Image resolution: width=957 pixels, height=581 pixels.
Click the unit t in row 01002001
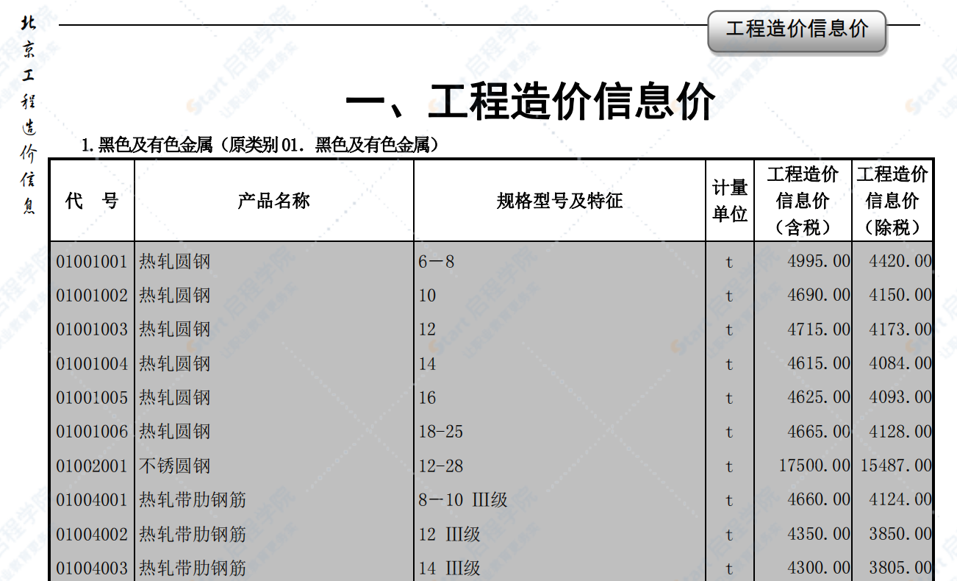[x=729, y=466]
